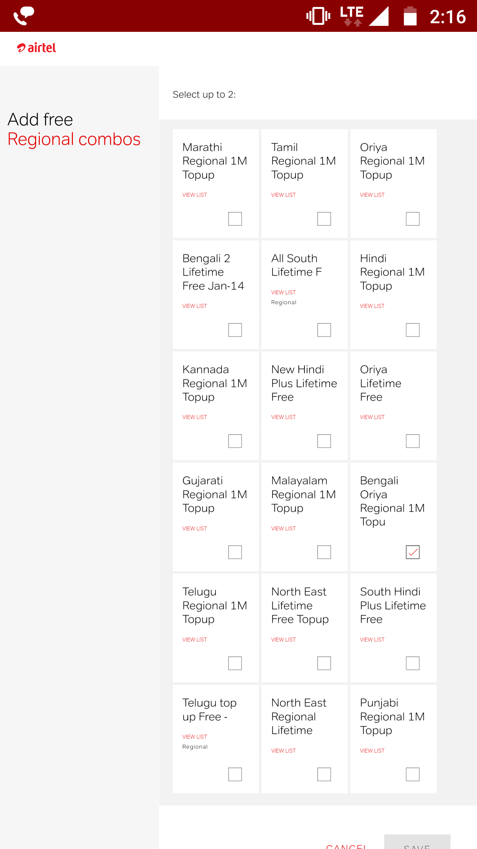
Task: View list for North East Lifetime Free Topup
Action: [x=283, y=640]
